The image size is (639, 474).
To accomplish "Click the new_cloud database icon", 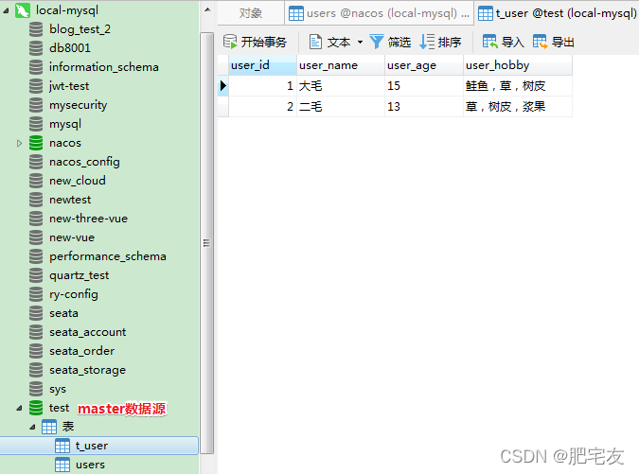I will (x=36, y=181).
